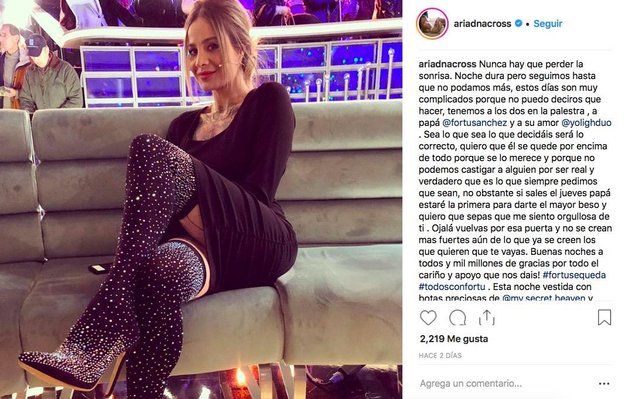
Task: Open comments via speech bubble icon
Action: point(457,318)
